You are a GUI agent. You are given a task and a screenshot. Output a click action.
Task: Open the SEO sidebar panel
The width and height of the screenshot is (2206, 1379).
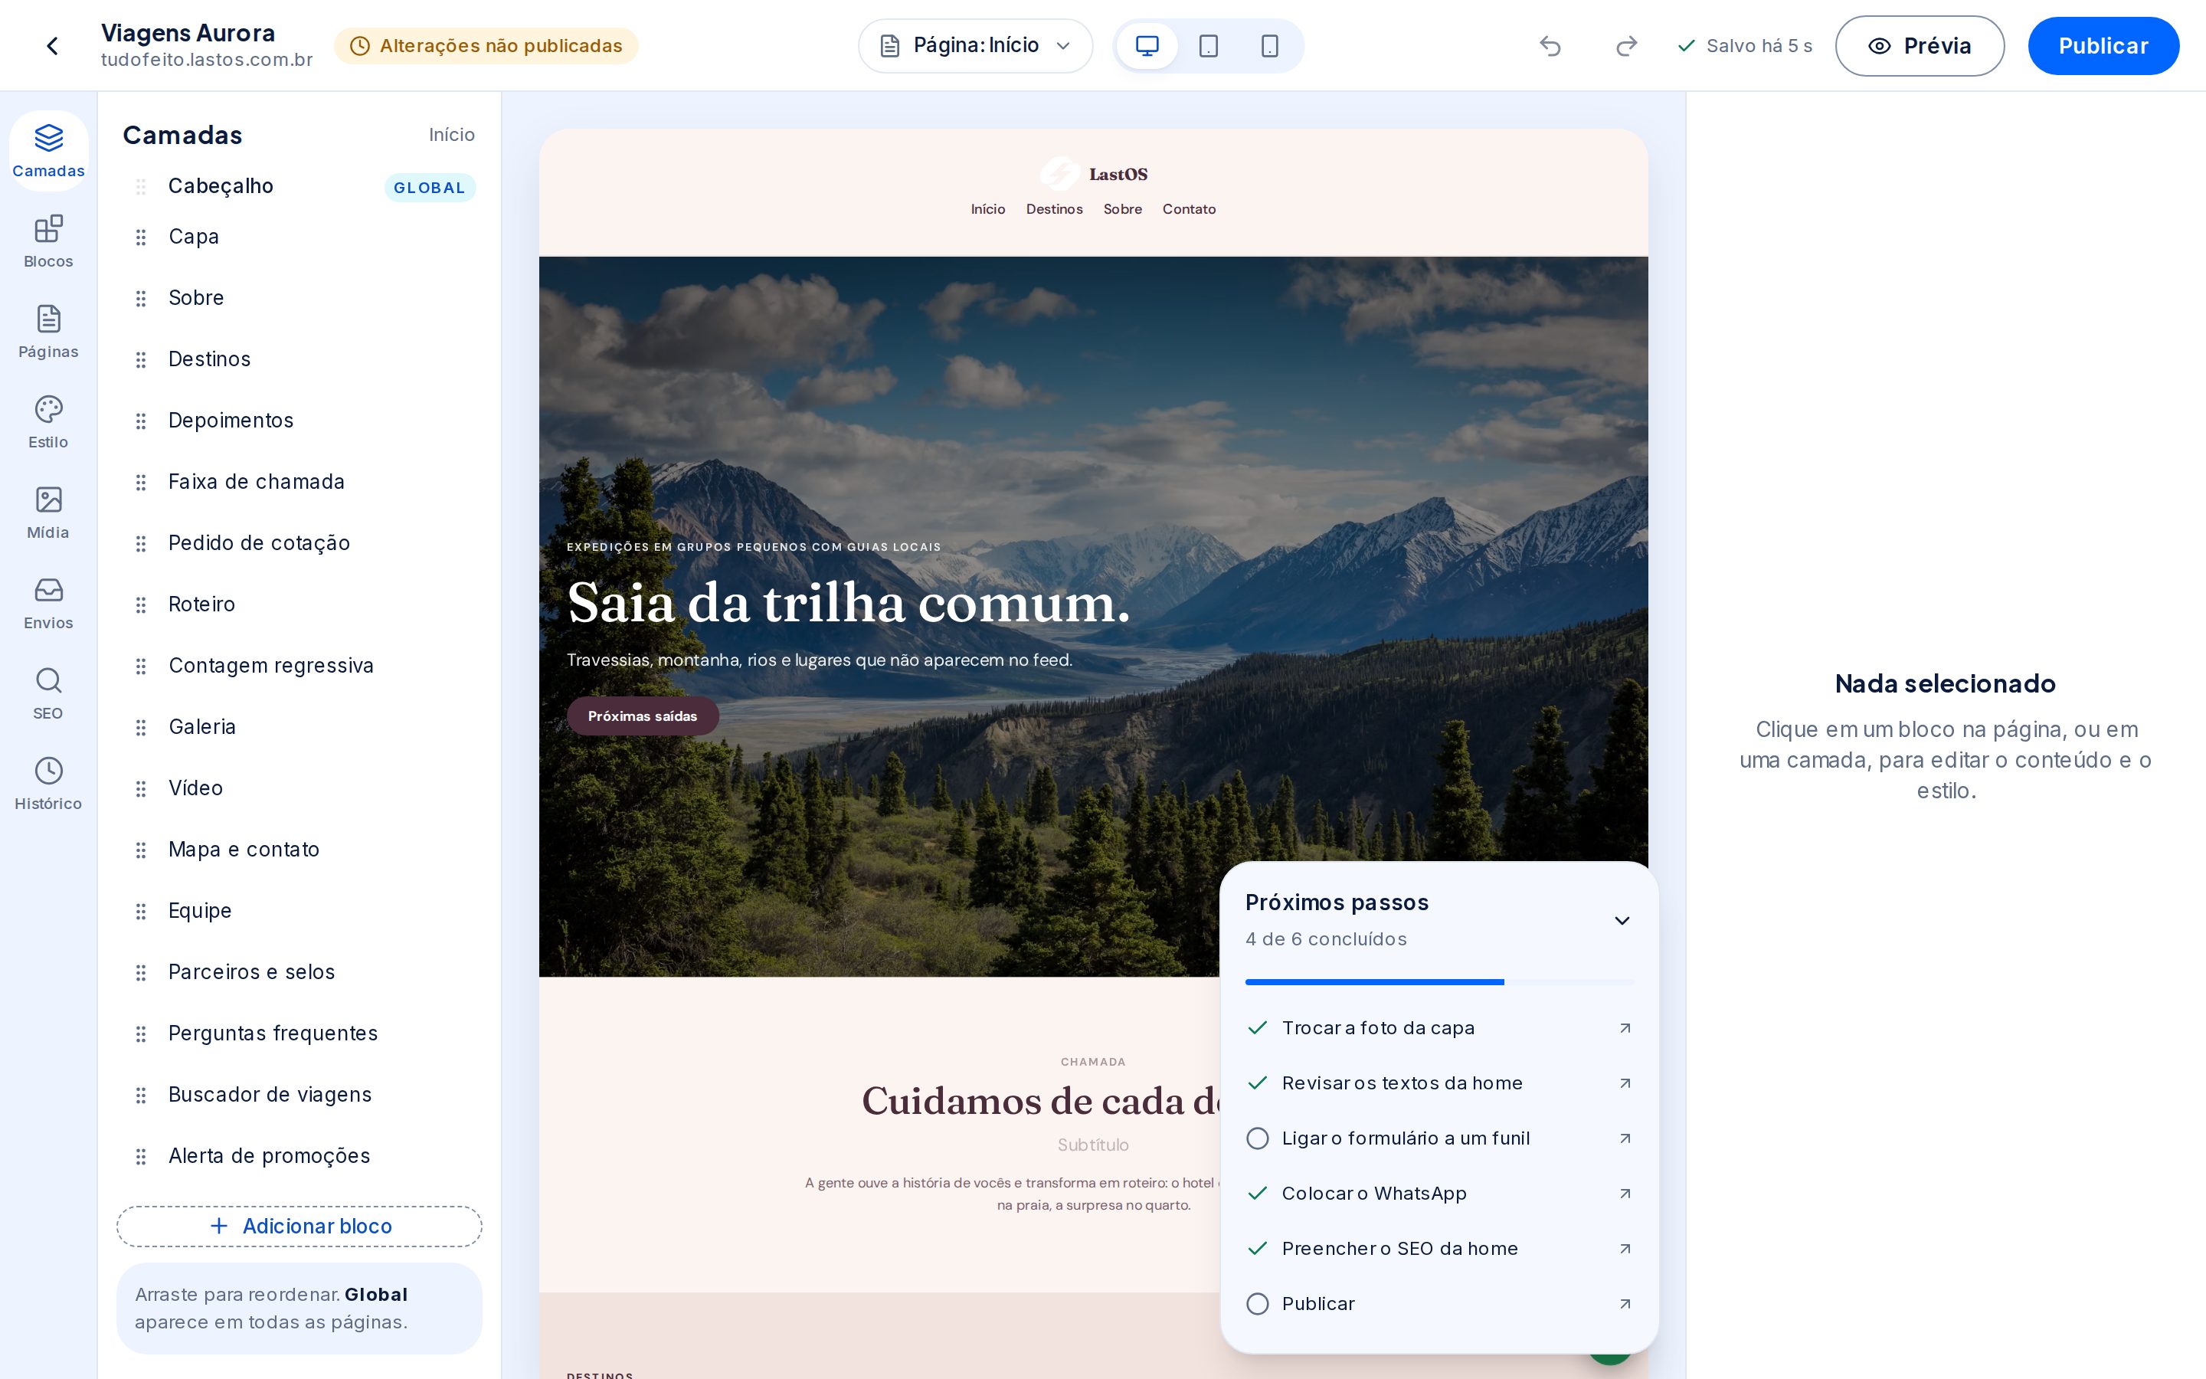[48, 693]
